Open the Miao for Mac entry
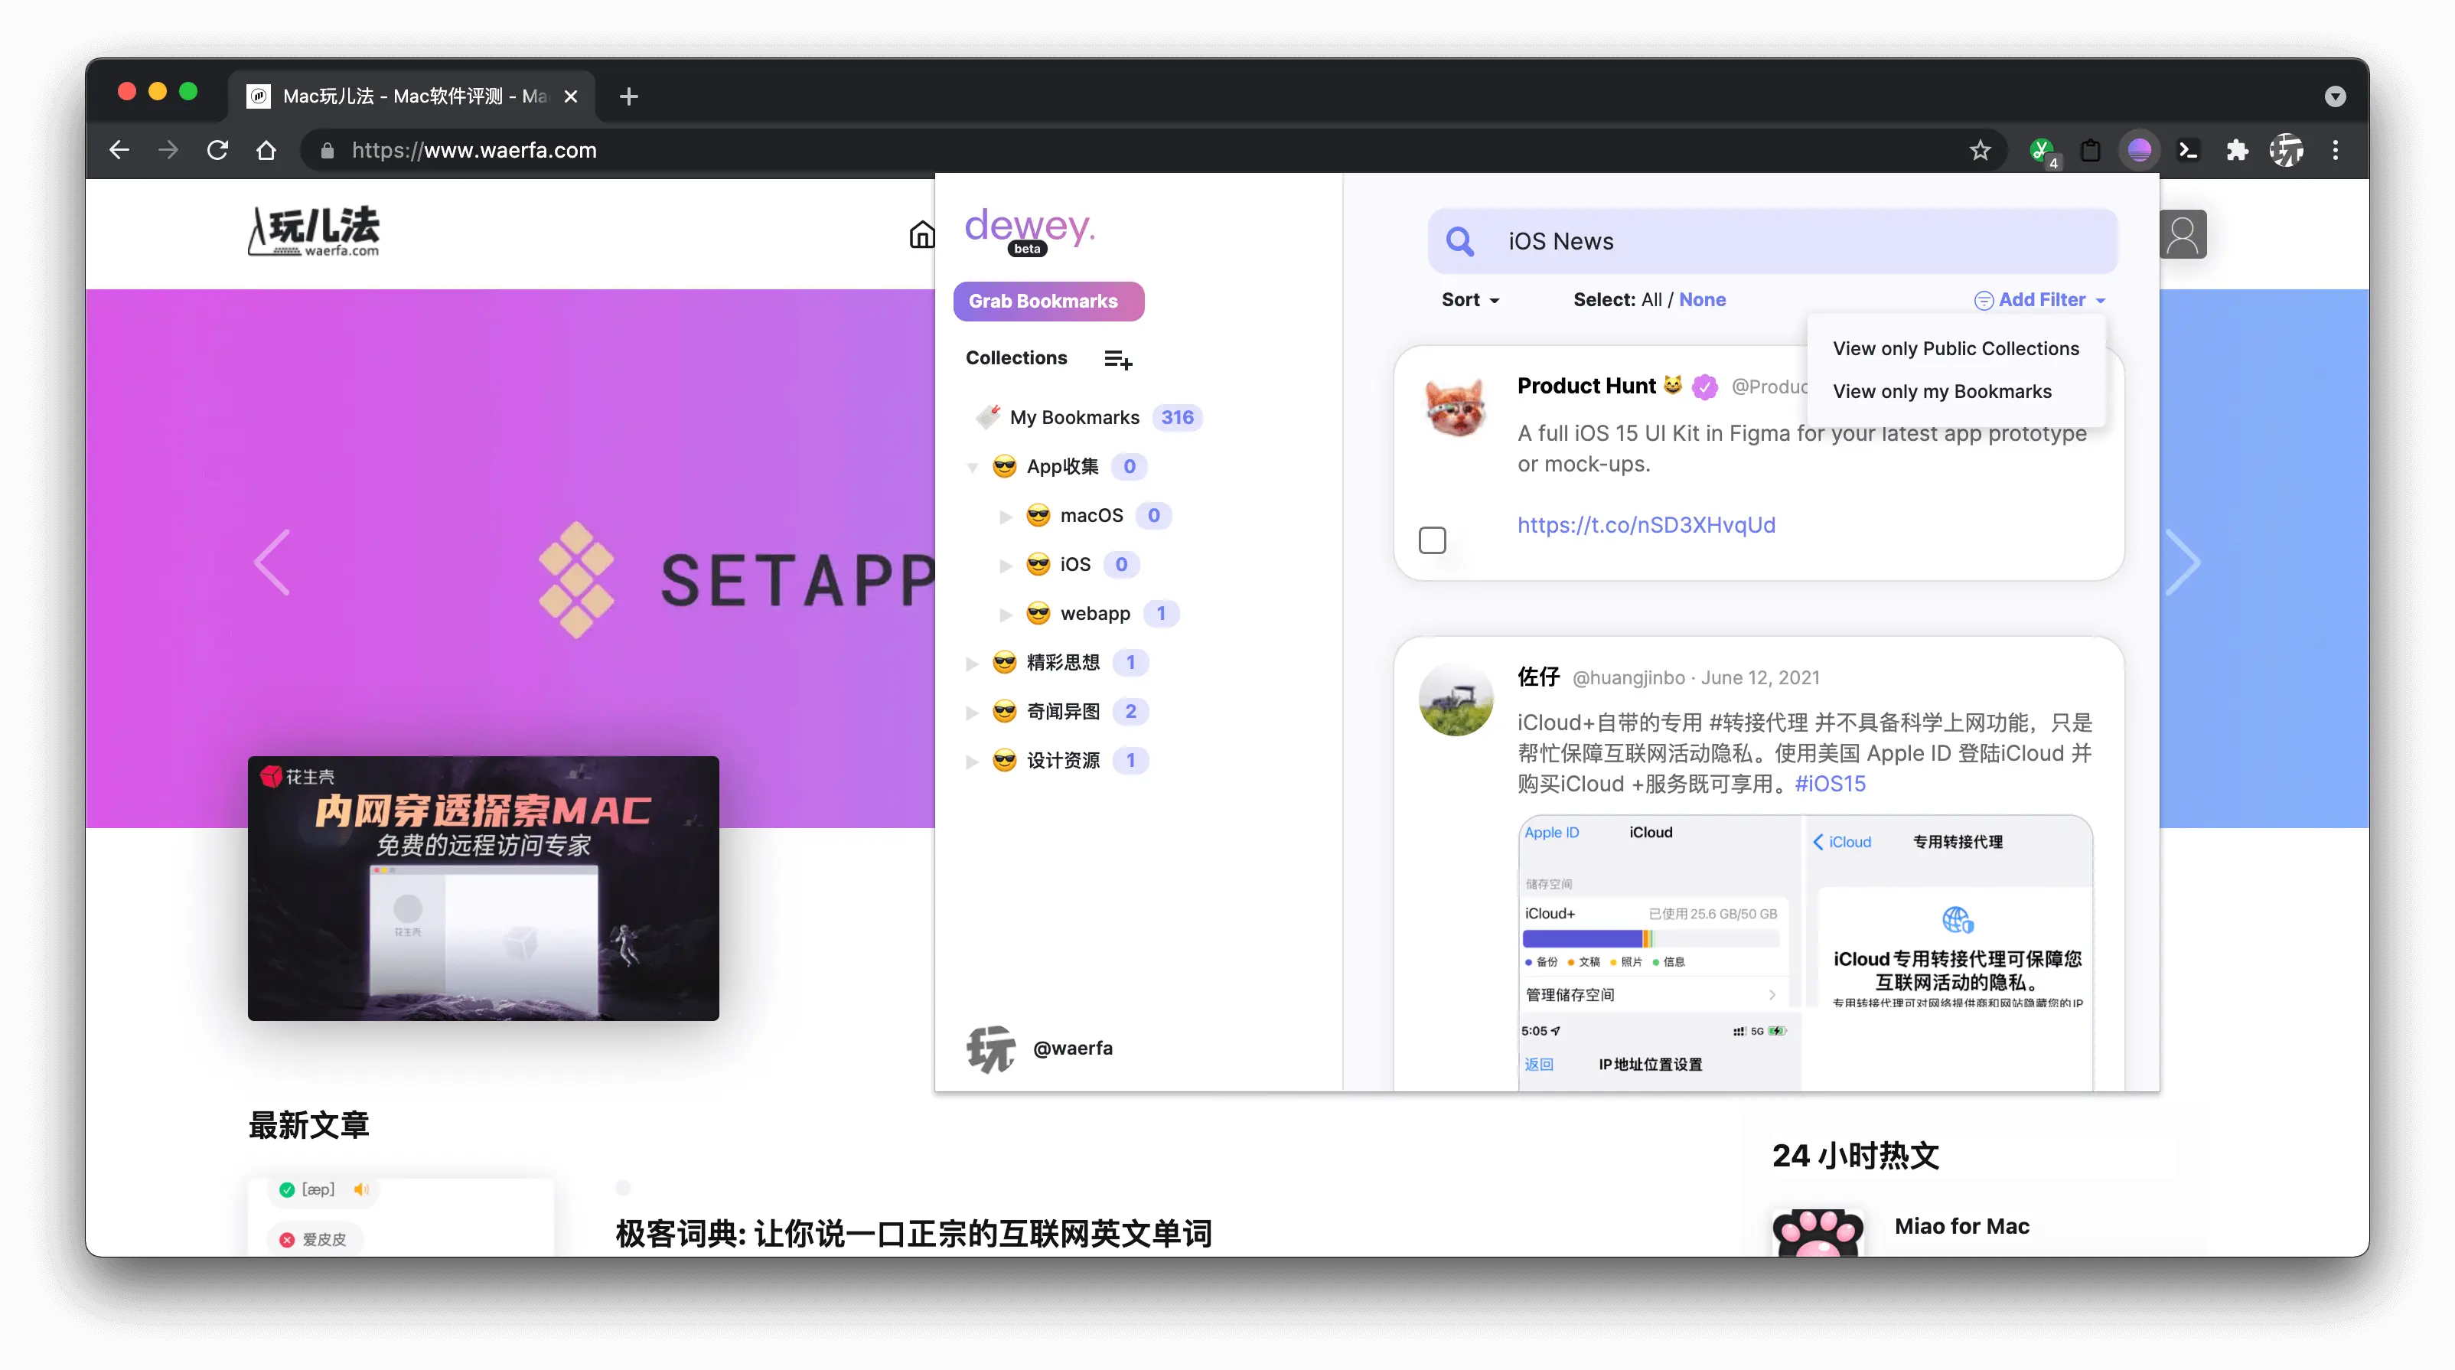 [1961, 1227]
